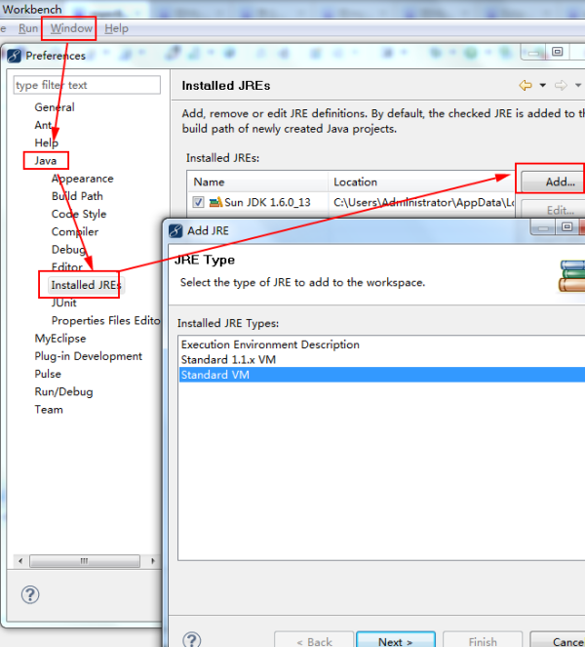Toggle Sun JDK 1.6.0_13 checkbox
The height and width of the screenshot is (647, 585).
point(198,202)
